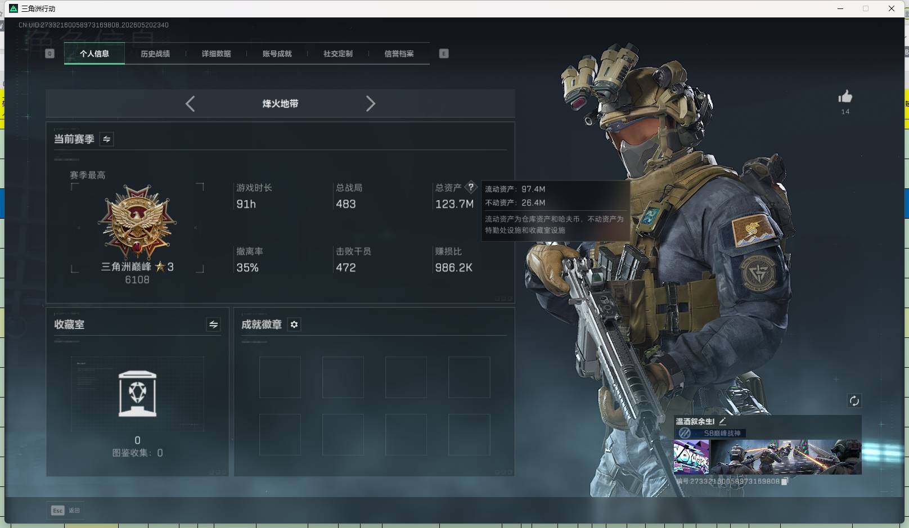Open the 详细数据 tab
The height and width of the screenshot is (528, 909).
click(217, 53)
